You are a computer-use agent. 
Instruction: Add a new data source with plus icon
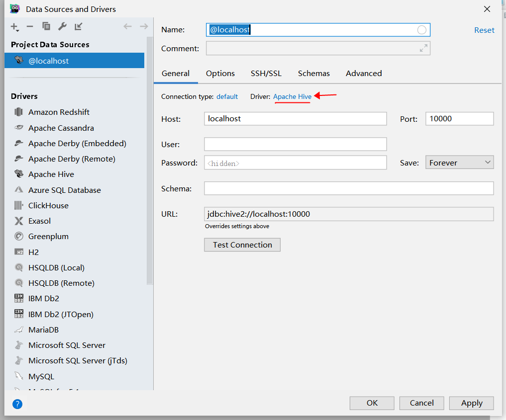coord(14,27)
